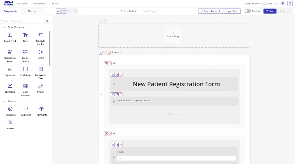The image size is (295, 164).
Task: Open the Last Savings link
Action: 149,11
